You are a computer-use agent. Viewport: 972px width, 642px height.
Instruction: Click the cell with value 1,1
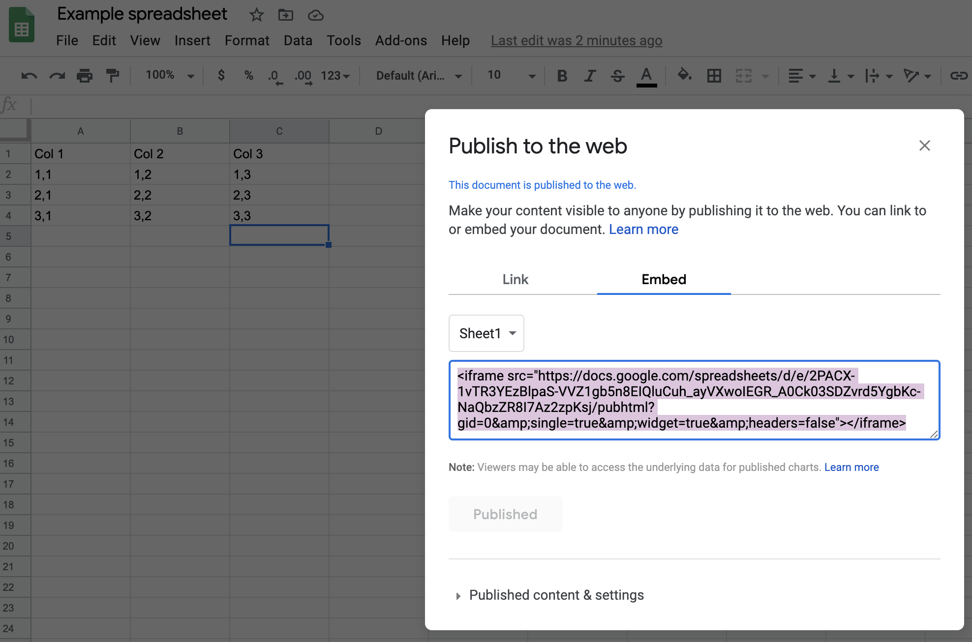point(81,175)
